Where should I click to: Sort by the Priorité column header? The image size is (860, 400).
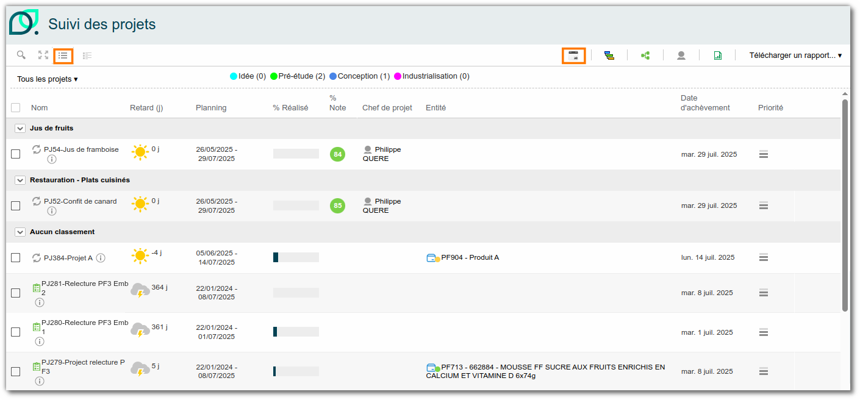770,108
